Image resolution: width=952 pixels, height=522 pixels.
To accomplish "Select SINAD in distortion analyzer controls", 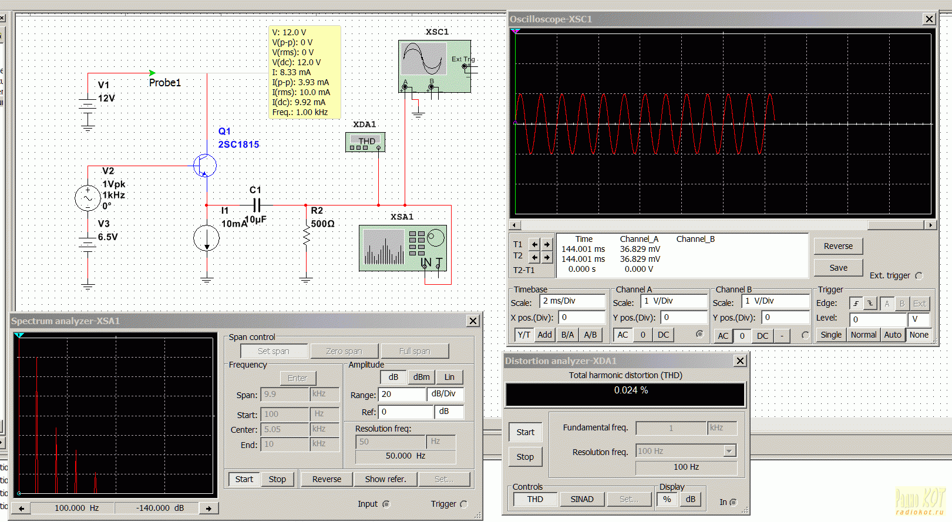I will [581, 500].
